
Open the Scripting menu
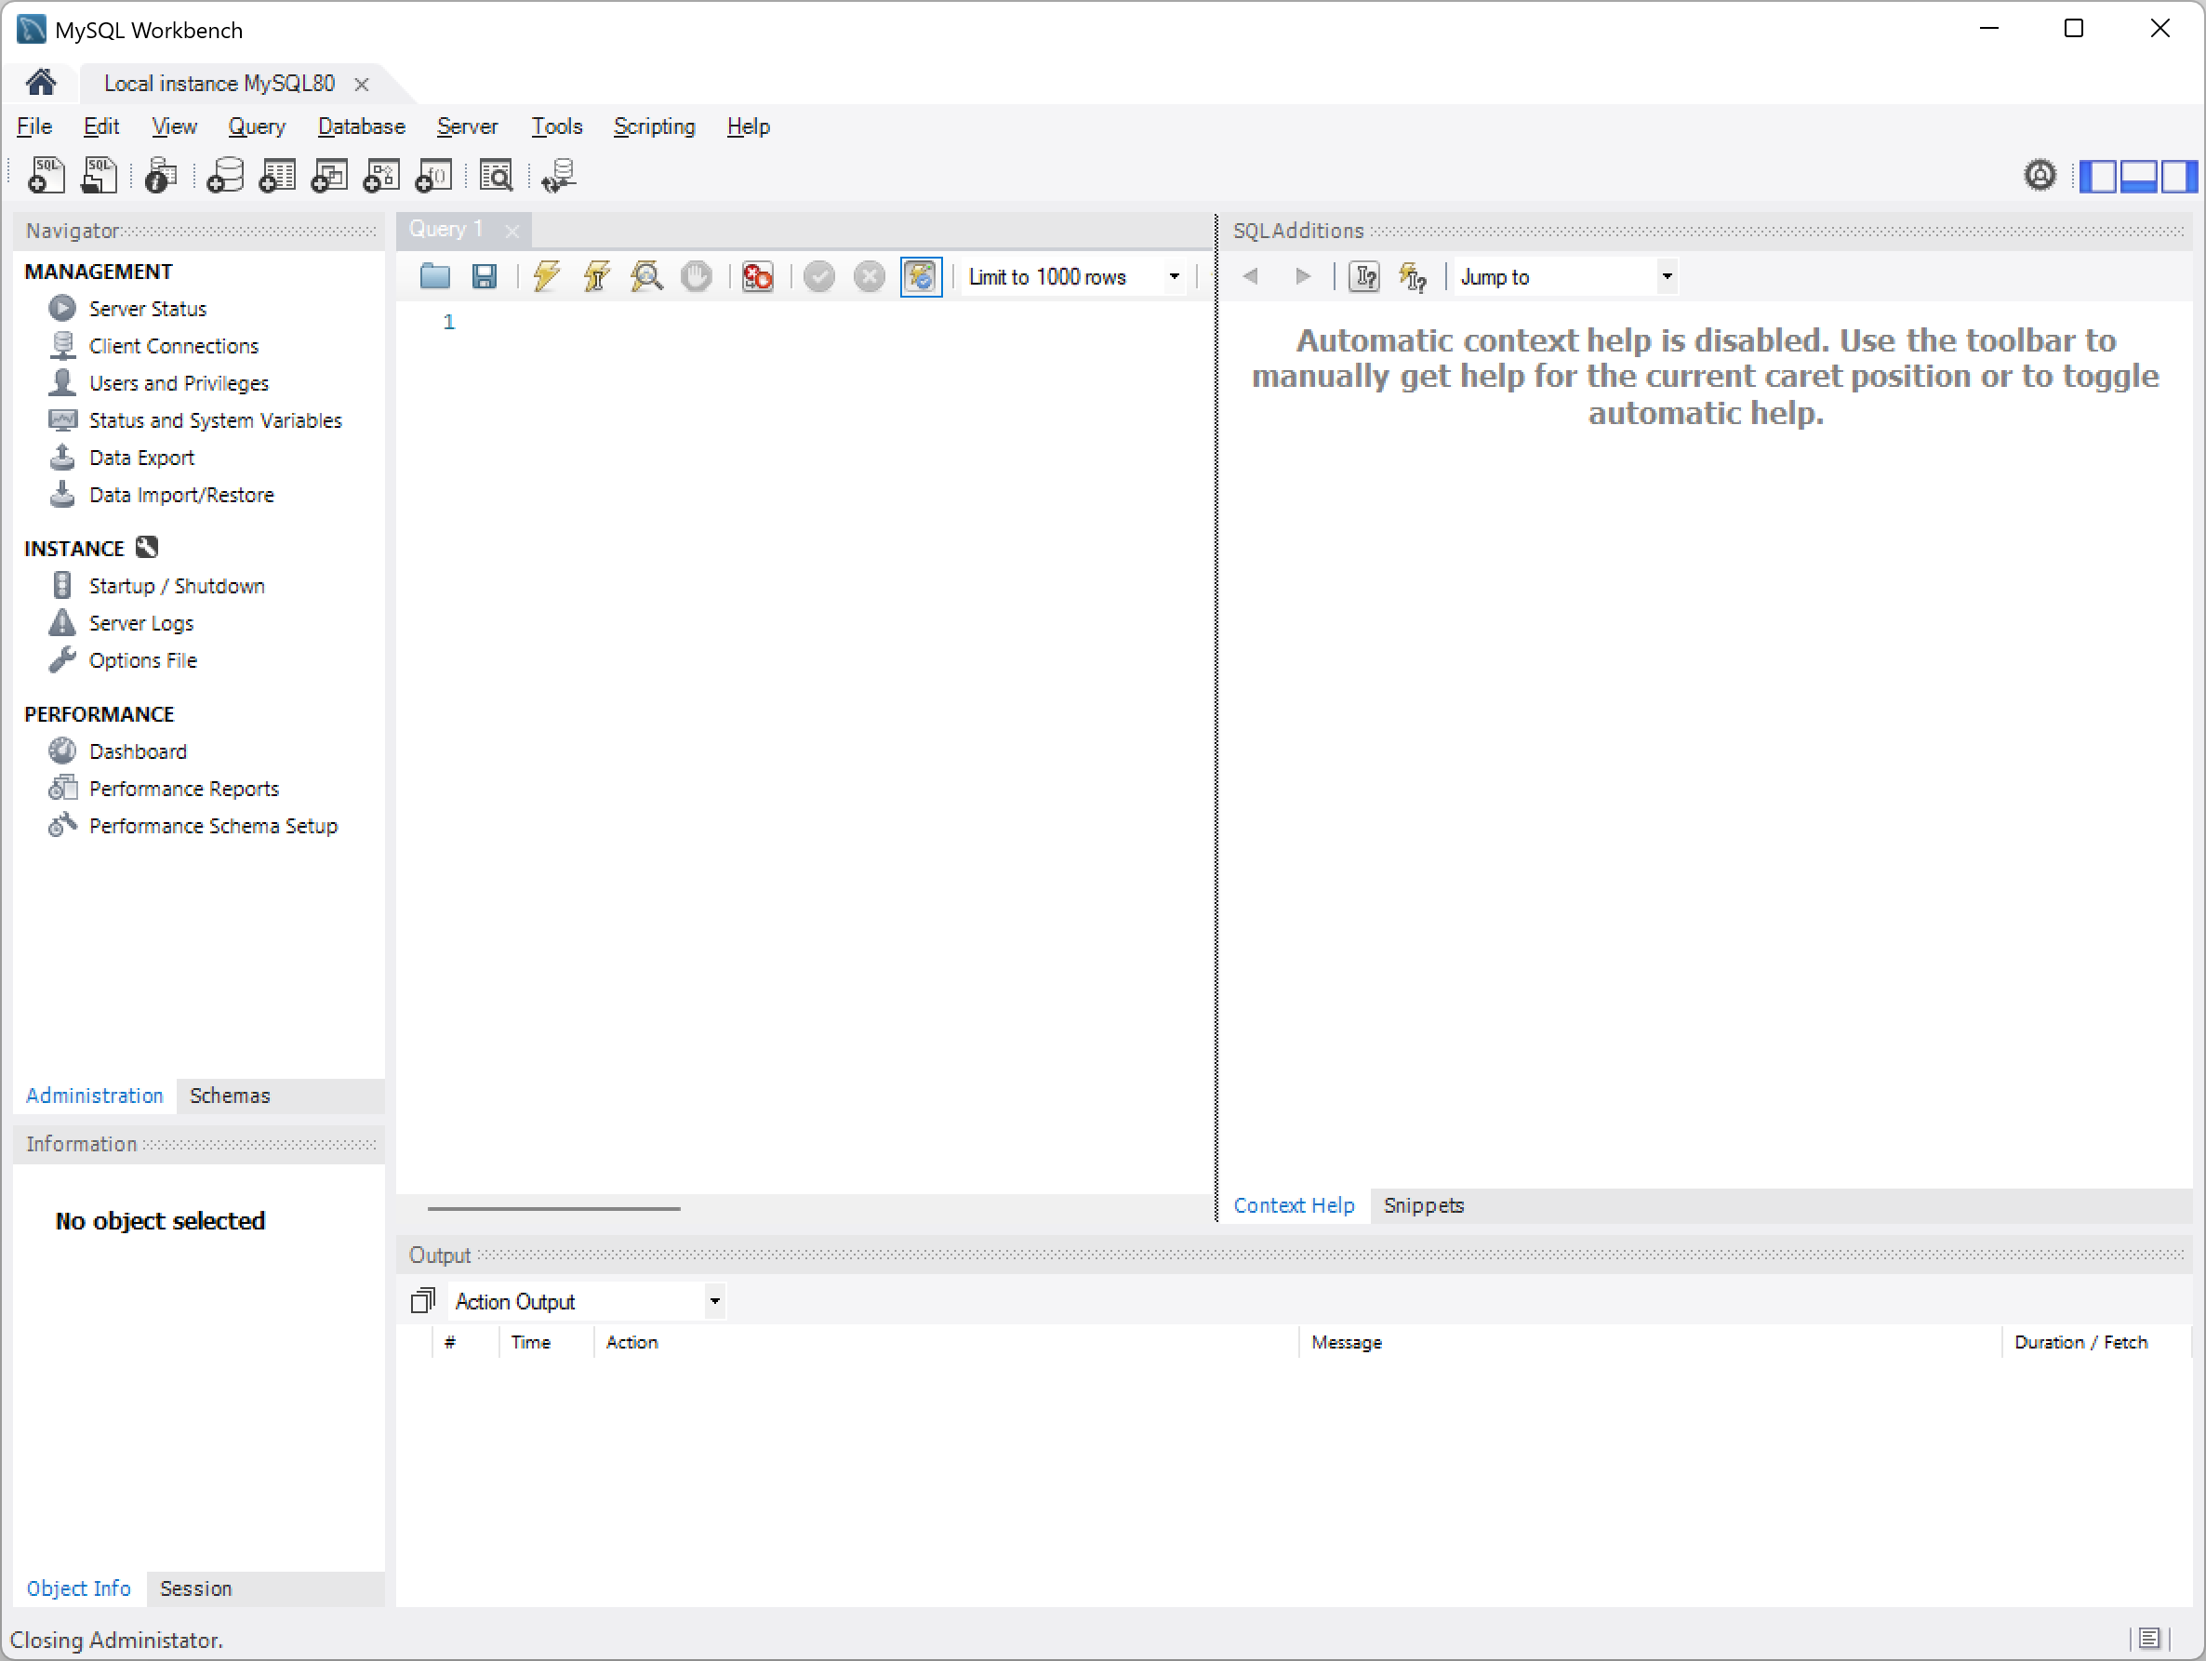tap(654, 126)
